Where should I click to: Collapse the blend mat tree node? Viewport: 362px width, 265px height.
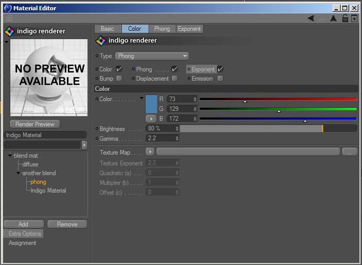(x=10, y=156)
